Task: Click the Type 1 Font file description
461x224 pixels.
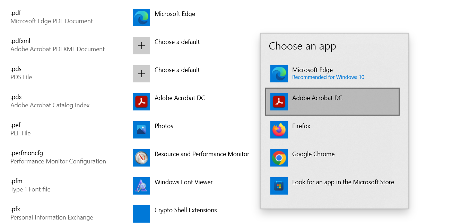Action: (x=31, y=189)
